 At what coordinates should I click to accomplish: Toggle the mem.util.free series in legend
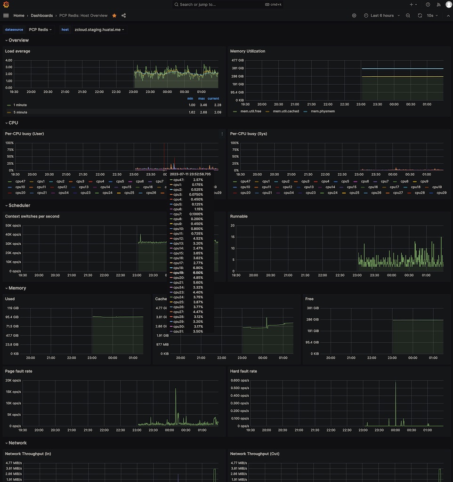(251, 111)
